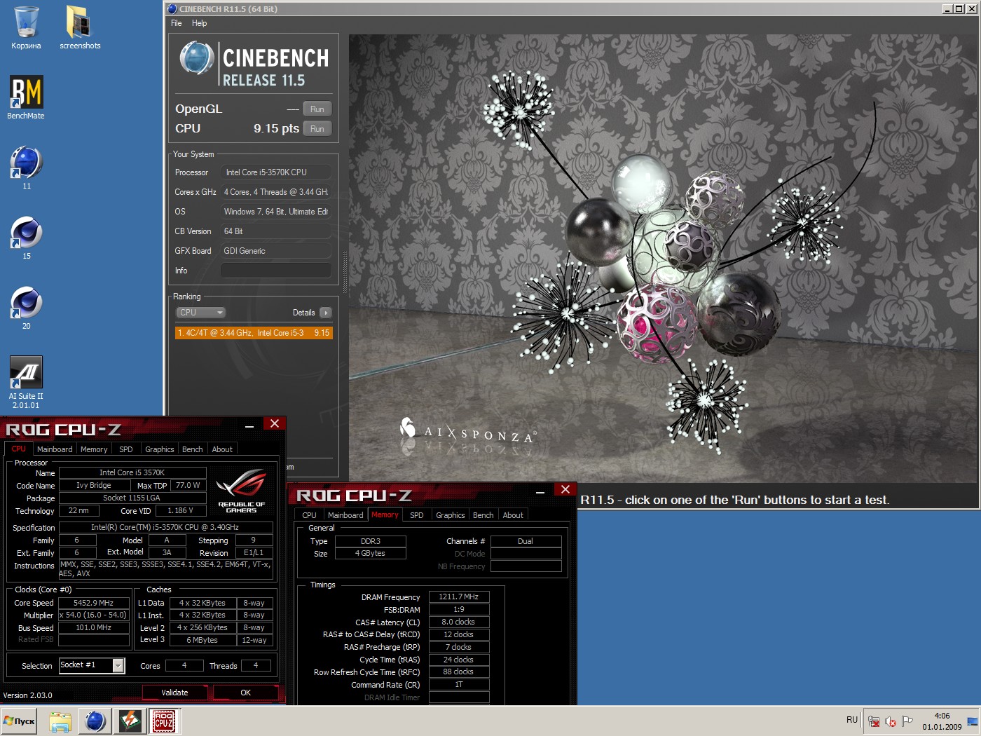Run the CPU test in Cinebench
Screen dimensions: 981x736
(317, 129)
